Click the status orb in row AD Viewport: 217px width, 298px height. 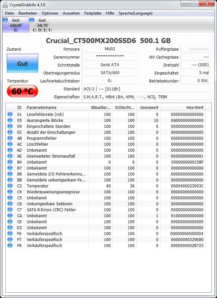[x=10, y=150]
